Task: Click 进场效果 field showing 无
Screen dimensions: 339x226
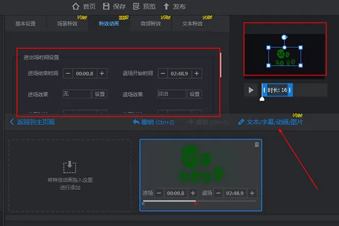Action: click(x=77, y=94)
